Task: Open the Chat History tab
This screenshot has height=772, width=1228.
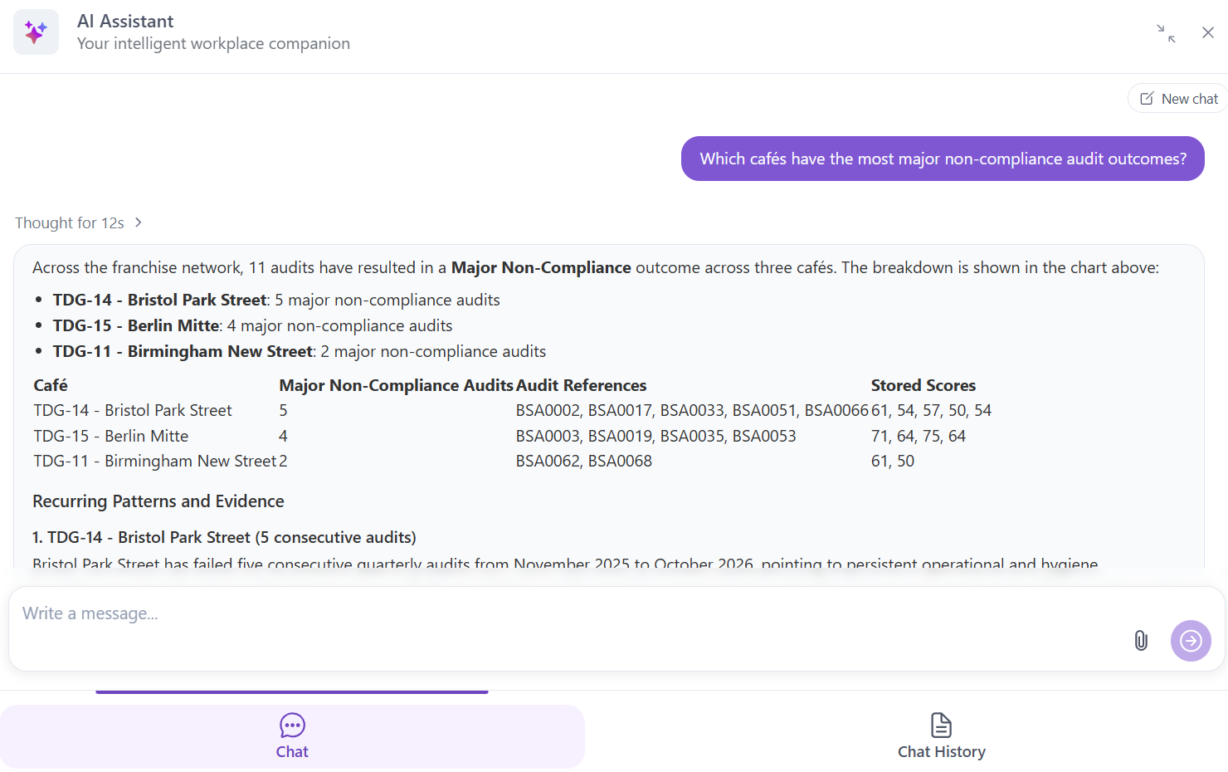Action: (x=942, y=736)
